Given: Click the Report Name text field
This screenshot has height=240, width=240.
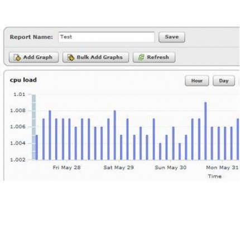Looking at the screenshot, I should click(x=106, y=37).
